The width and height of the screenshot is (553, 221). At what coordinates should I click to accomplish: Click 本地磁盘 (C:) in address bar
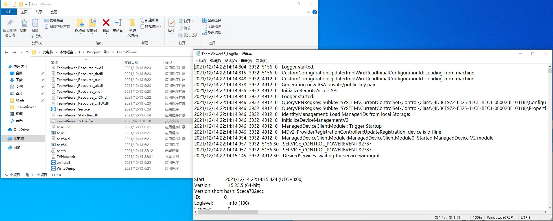tap(70, 52)
